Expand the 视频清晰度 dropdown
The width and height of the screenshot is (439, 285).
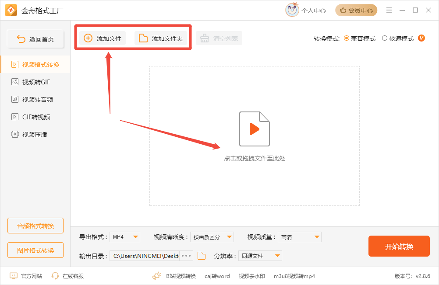pos(212,237)
